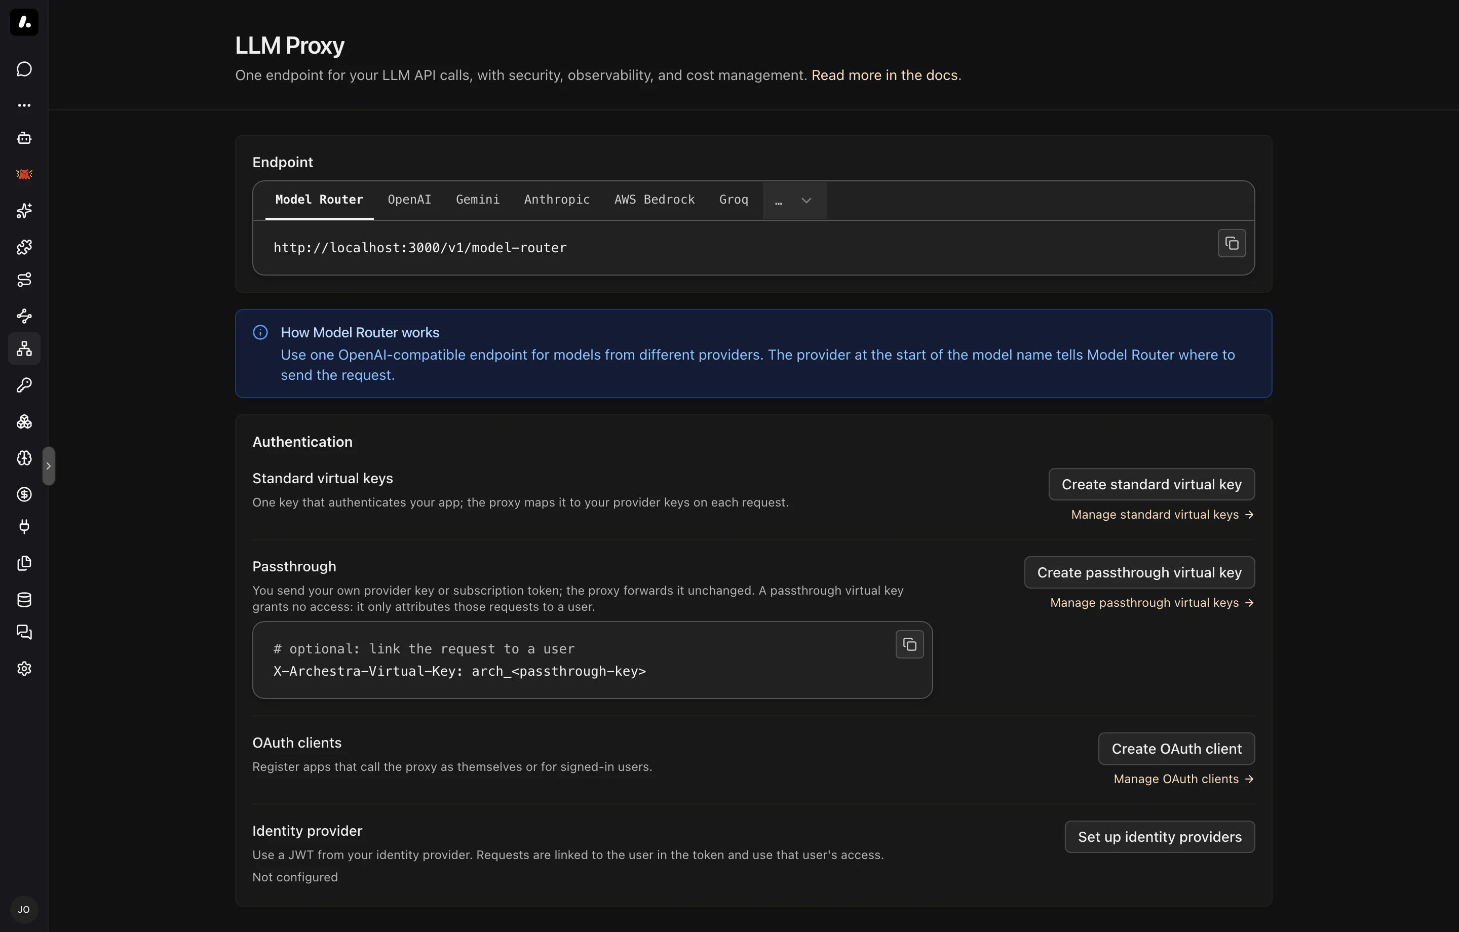The height and width of the screenshot is (932, 1459).
Task: Open the brain icon in sidebar
Action: pyautogui.click(x=24, y=458)
